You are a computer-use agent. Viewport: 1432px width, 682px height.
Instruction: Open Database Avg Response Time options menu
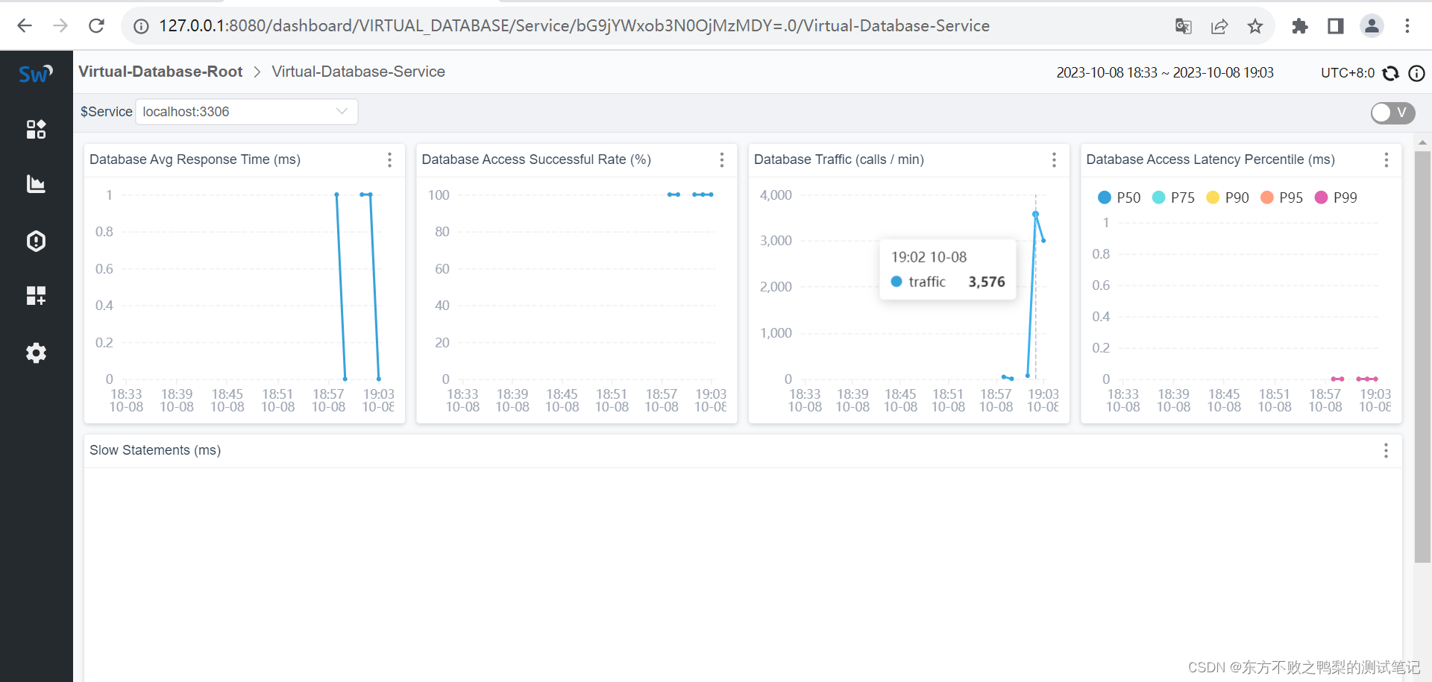(x=389, y=160)
